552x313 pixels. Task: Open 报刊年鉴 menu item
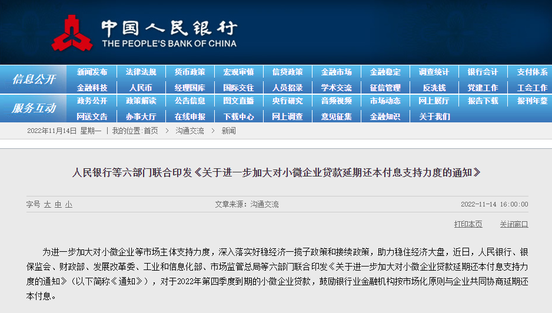532,101
